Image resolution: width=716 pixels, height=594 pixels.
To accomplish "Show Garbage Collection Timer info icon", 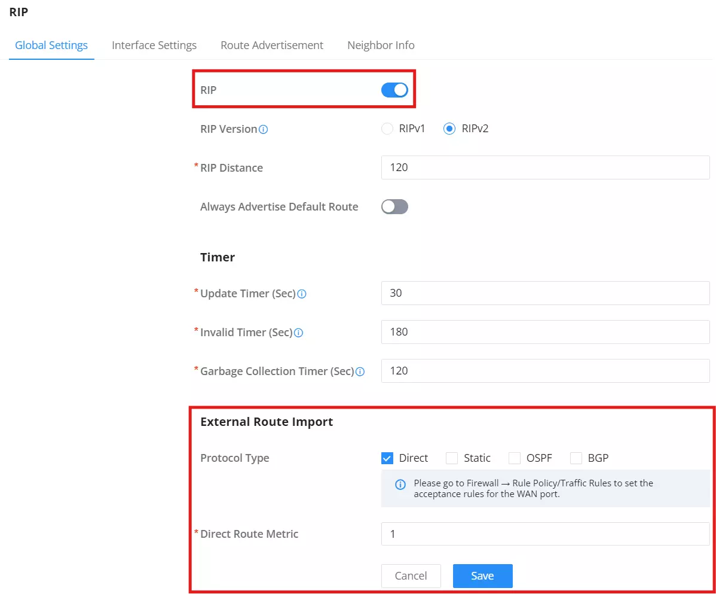I will coord(360,371).
